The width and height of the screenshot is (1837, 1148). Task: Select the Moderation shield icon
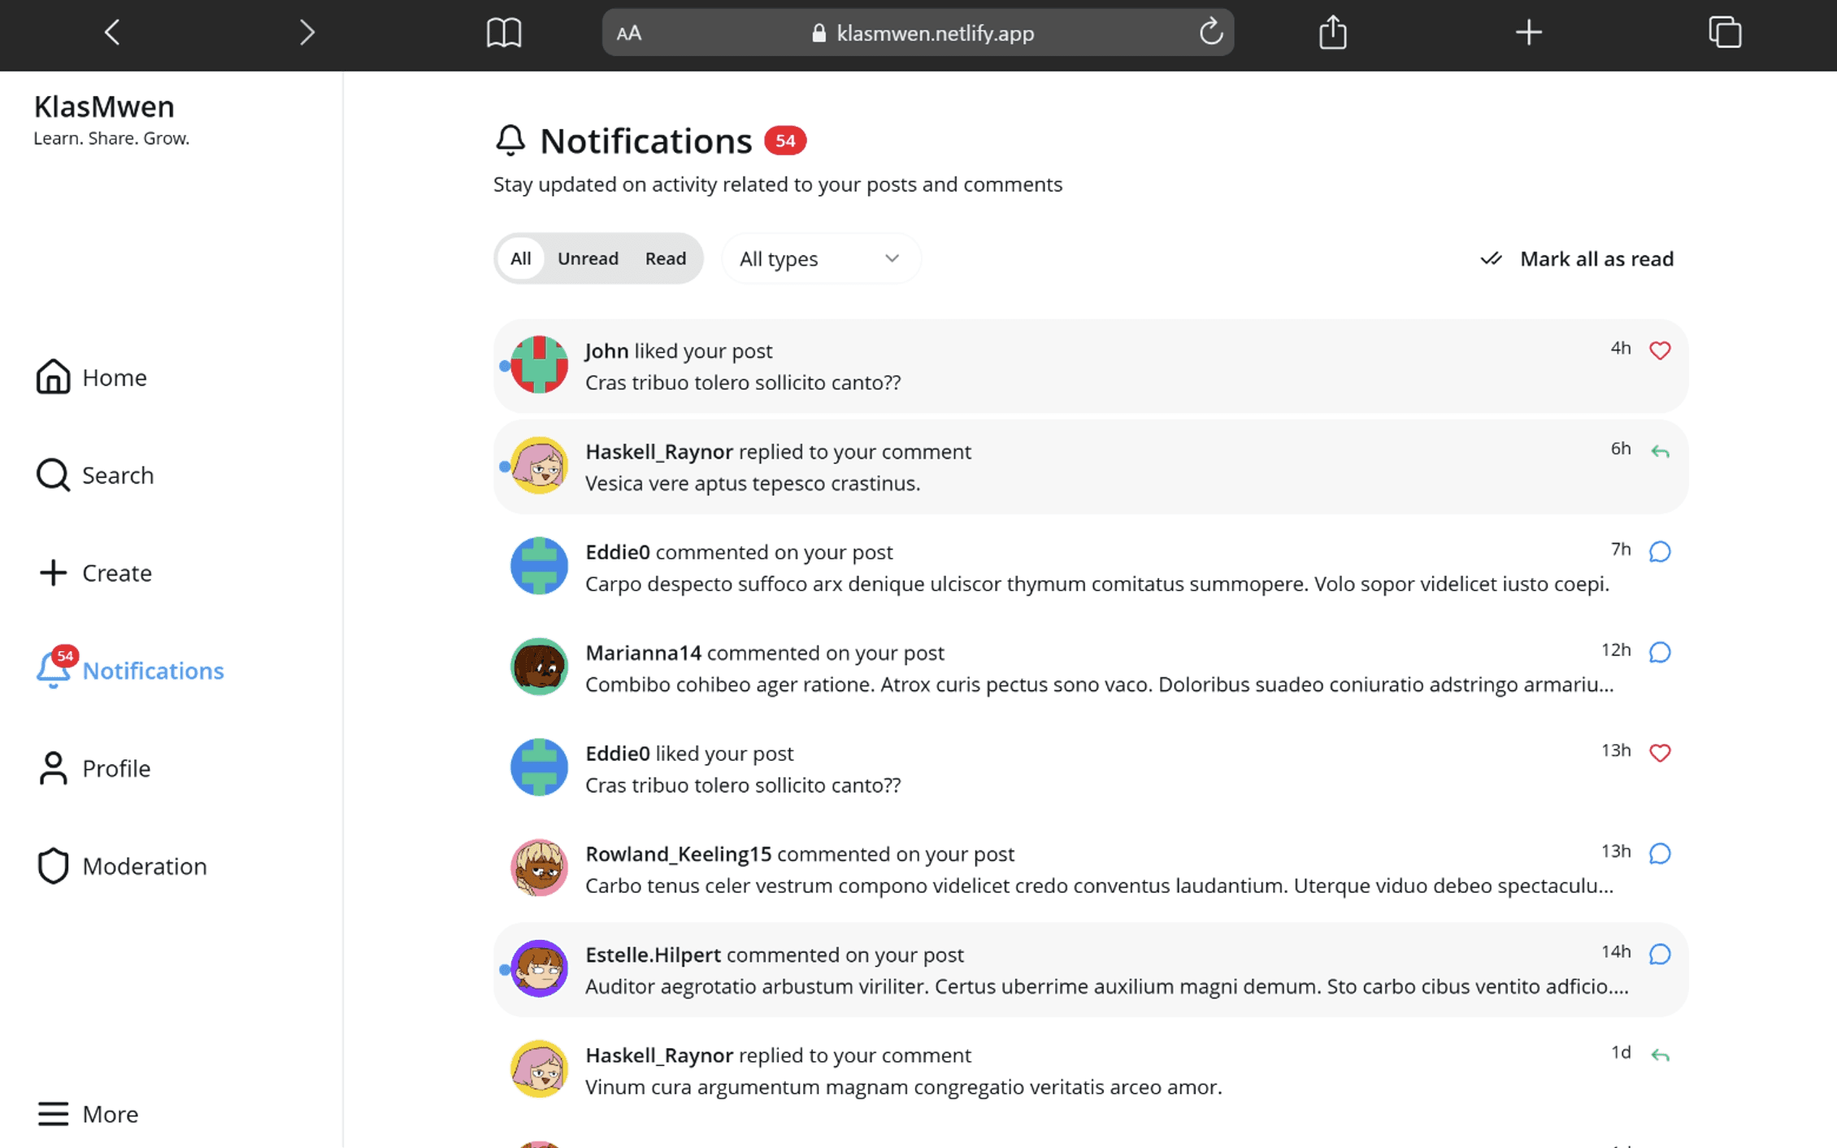point(52,866)
